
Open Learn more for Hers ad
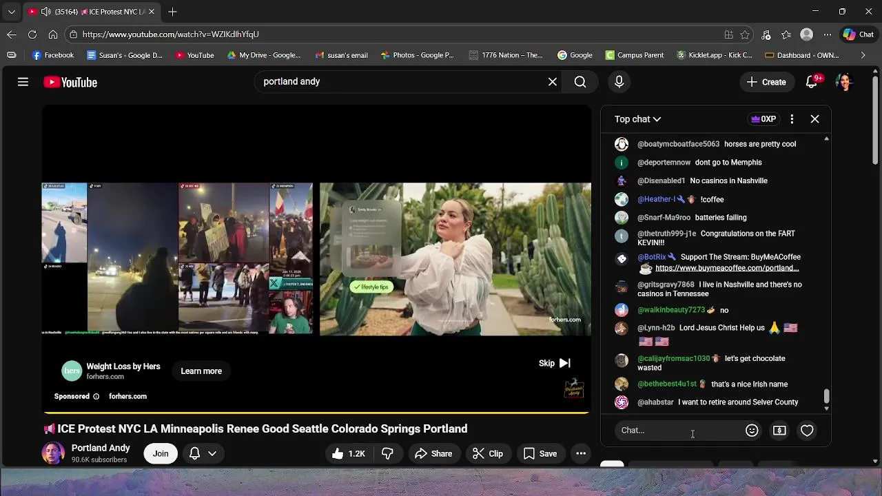coord(201,371)
